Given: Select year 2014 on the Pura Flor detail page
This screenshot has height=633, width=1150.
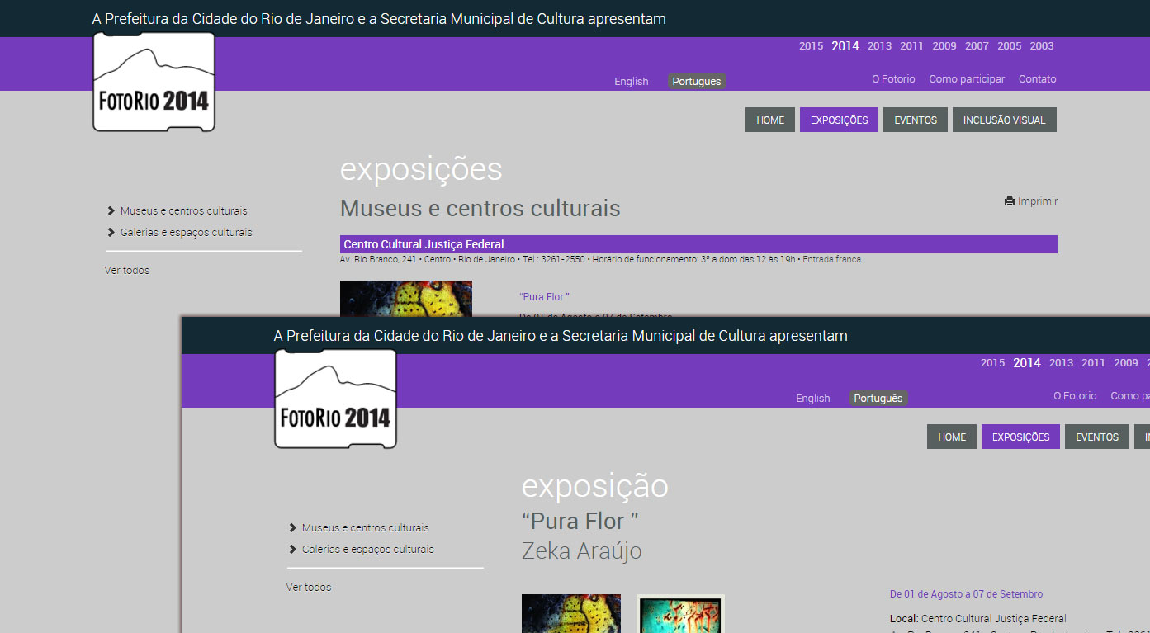Looking at the screenshot, I should click(1027, 363).
